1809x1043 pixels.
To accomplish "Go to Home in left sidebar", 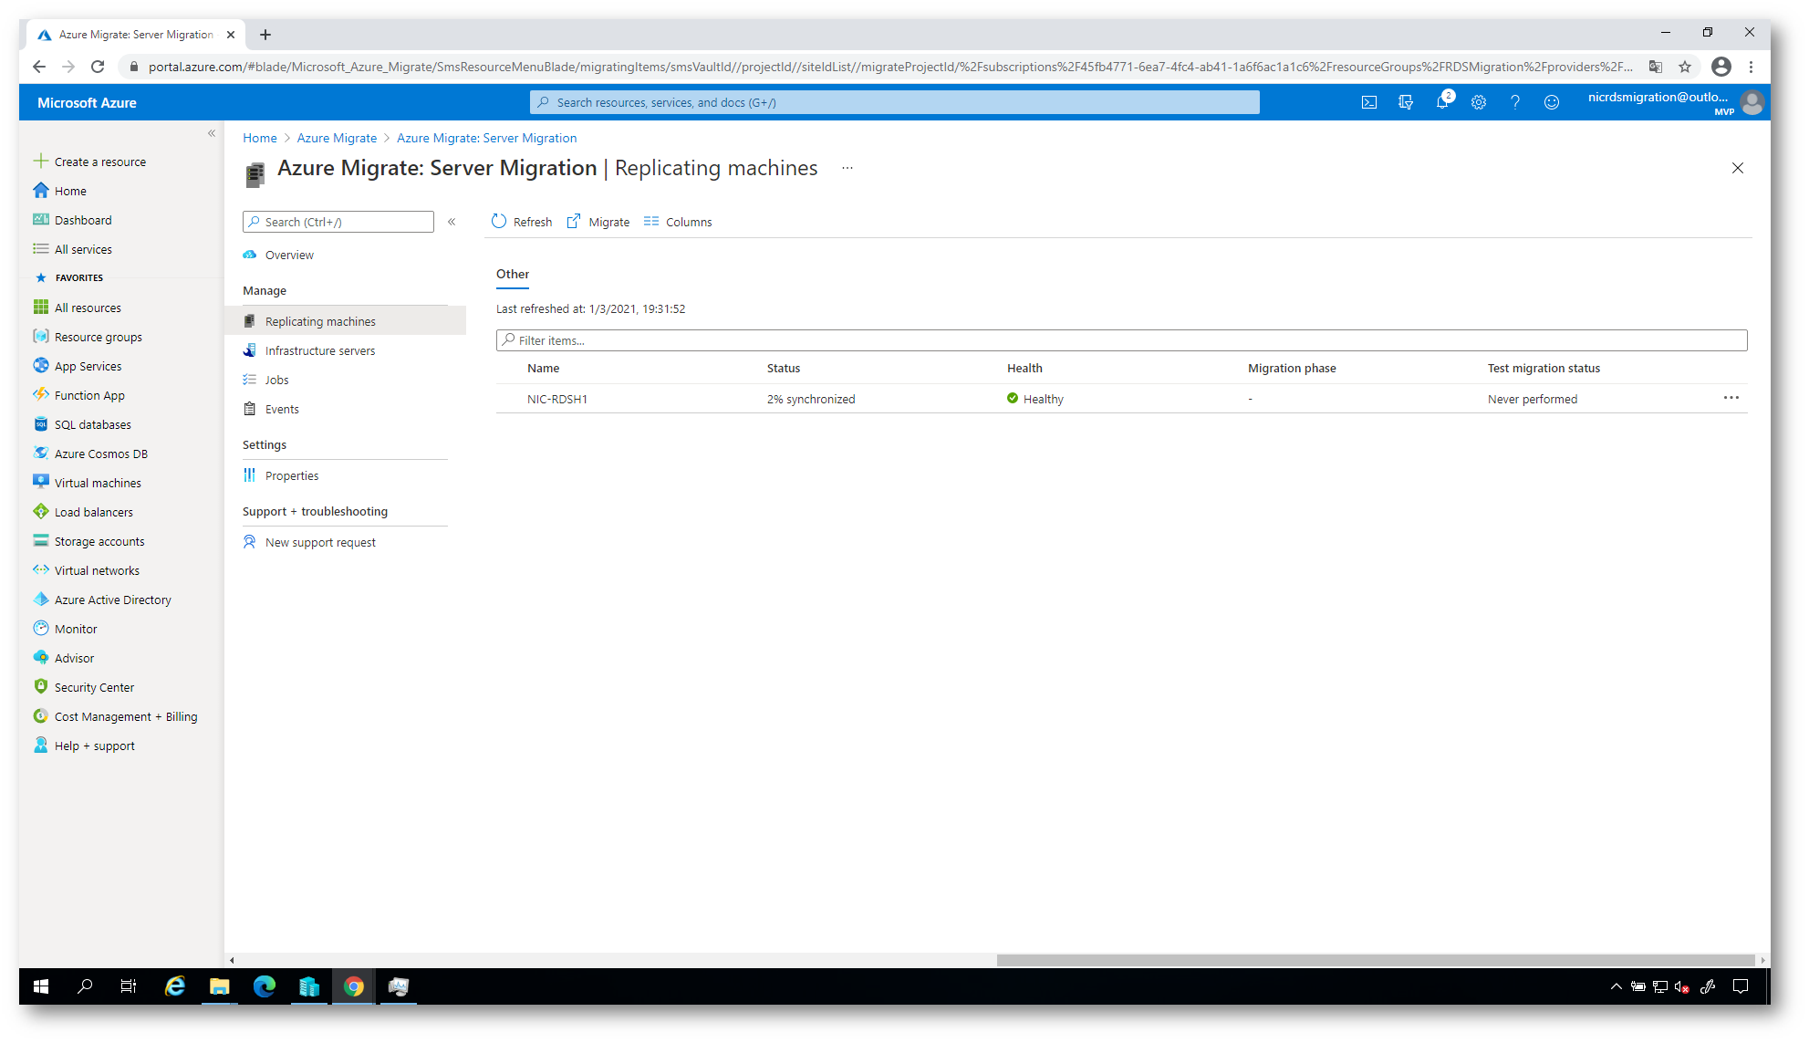I will (x=60, y=191).
